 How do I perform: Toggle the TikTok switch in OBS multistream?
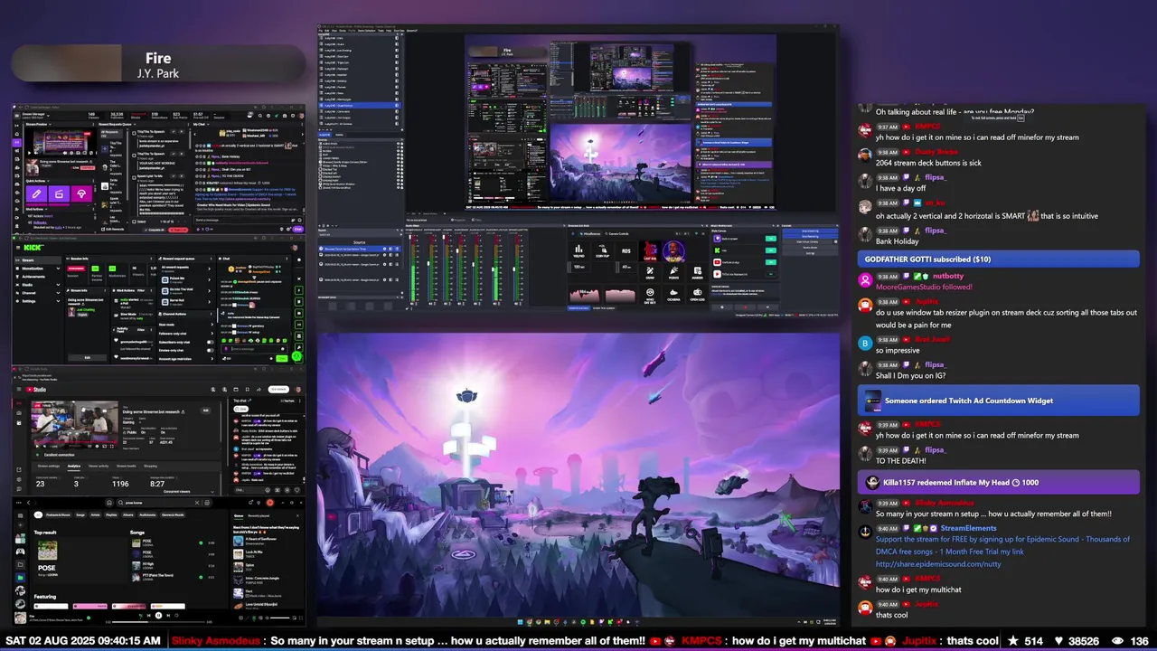point(771,274)
